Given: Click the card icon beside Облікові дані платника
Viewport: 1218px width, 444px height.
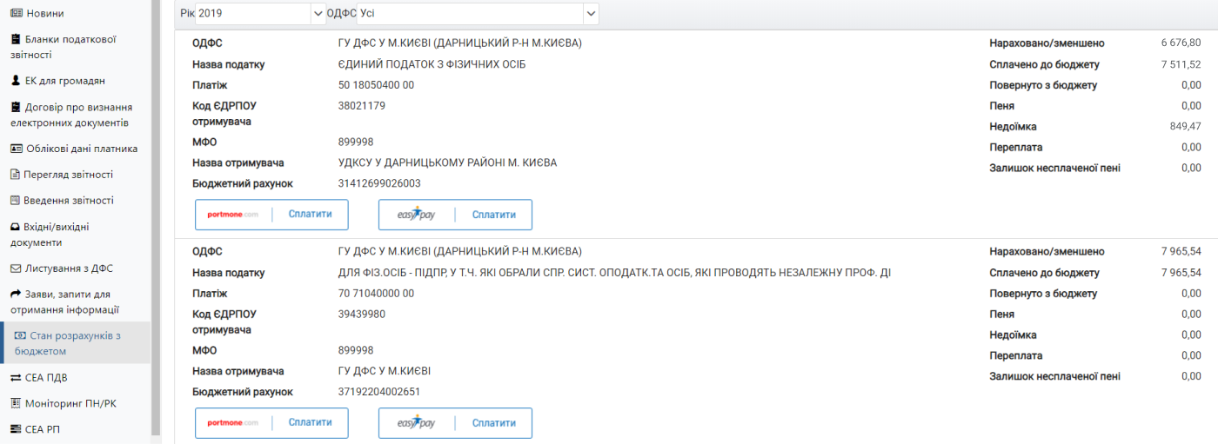Looking at the screenshot, I should pyautogui.click(x=16, y=149).
